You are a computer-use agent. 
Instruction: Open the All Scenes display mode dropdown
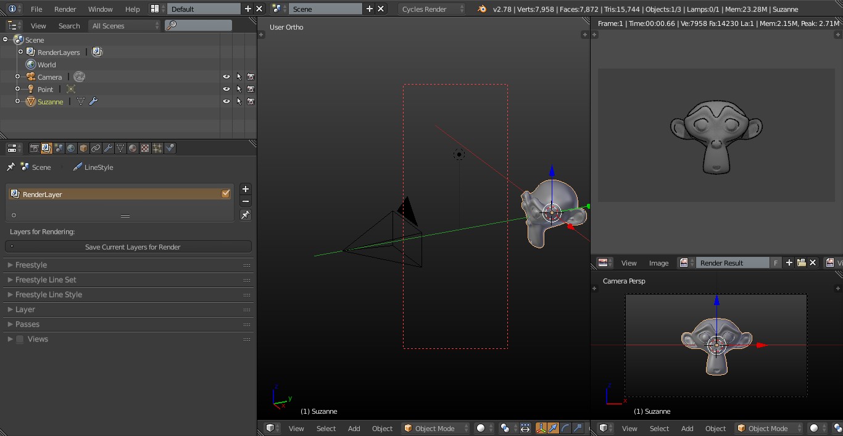coord(125,25)
